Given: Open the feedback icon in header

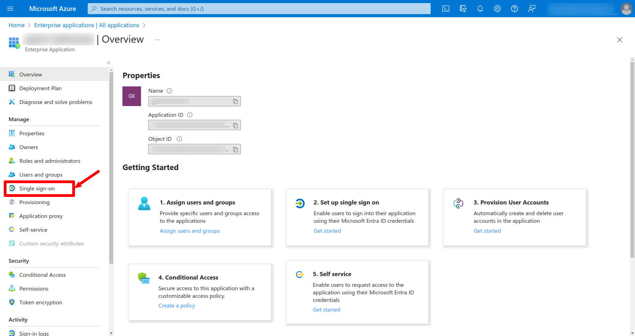Looking at the screenshot, I should coord(531,9).
